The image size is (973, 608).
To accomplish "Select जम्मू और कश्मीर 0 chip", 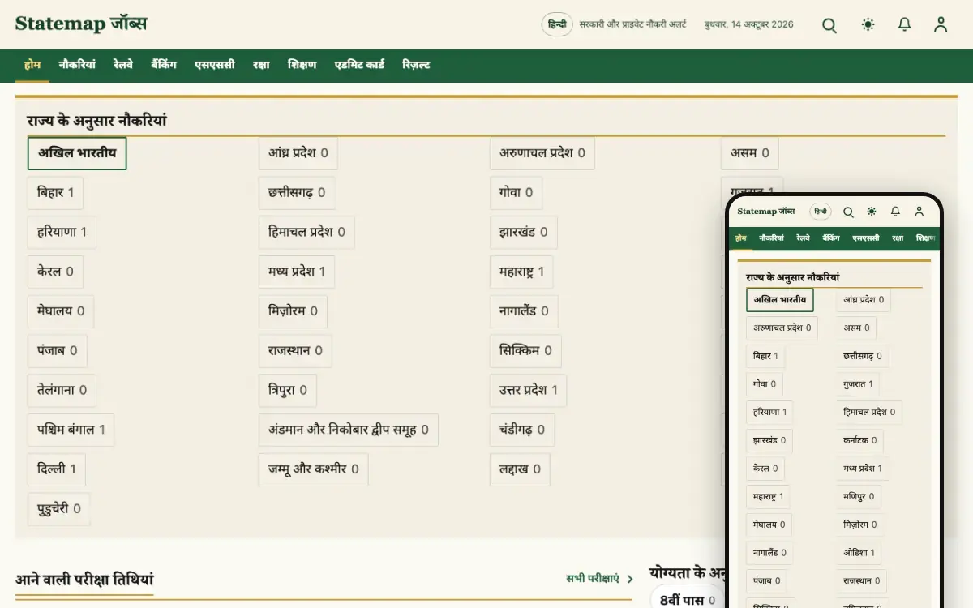I will tap(313, 471).
